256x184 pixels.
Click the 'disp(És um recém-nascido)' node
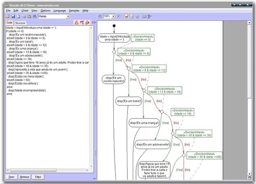point(113,80)
